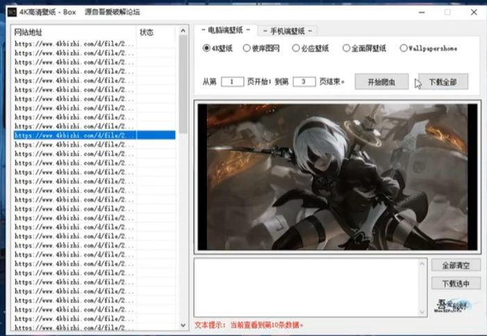
Task: Click the log text box up arrow
Action: pos(422,264)
